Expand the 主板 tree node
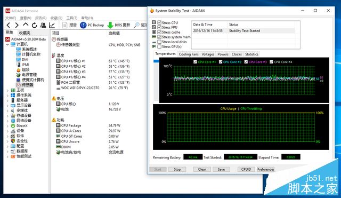This screenshot has height=198, width=341. [7, 90]
